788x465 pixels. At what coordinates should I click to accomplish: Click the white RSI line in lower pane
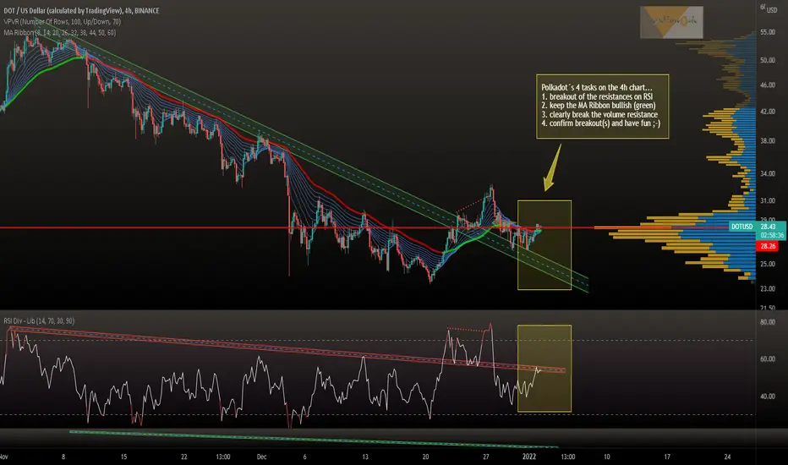[x=271, y=377]
